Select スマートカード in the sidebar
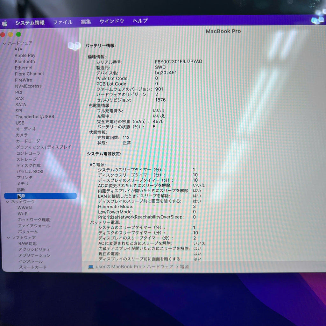326x326 pixels. coord(33,267)
